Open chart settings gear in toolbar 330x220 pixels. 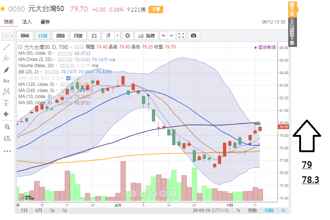[128, 36]
